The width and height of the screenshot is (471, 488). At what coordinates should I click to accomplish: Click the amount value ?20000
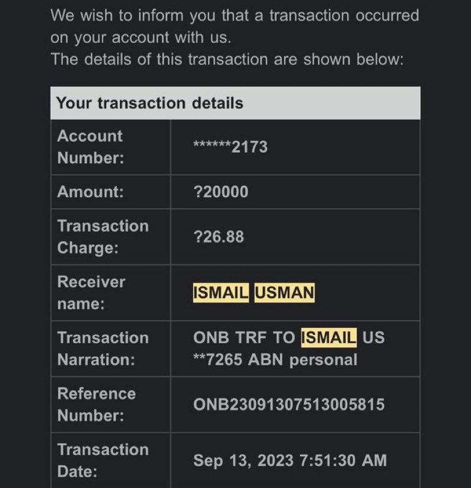221,192
